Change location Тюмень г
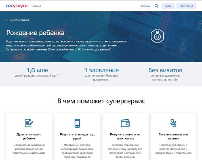The image size is (202, 160). point(36,6)
